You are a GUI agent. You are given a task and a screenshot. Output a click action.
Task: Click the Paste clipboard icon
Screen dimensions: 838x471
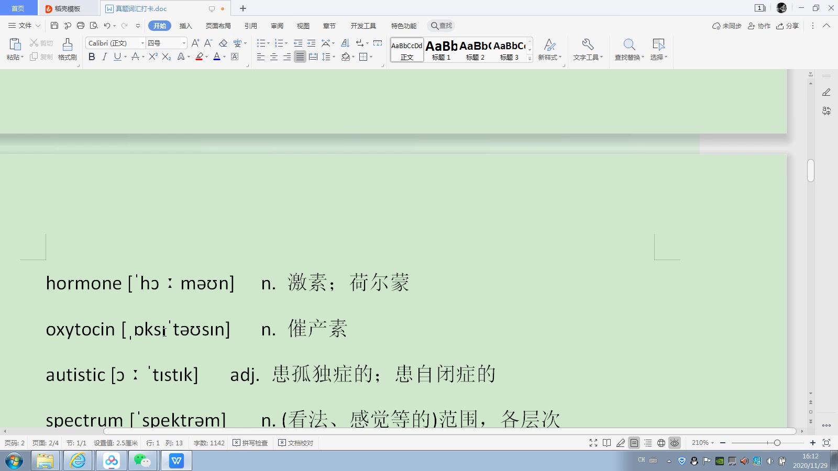15,44
